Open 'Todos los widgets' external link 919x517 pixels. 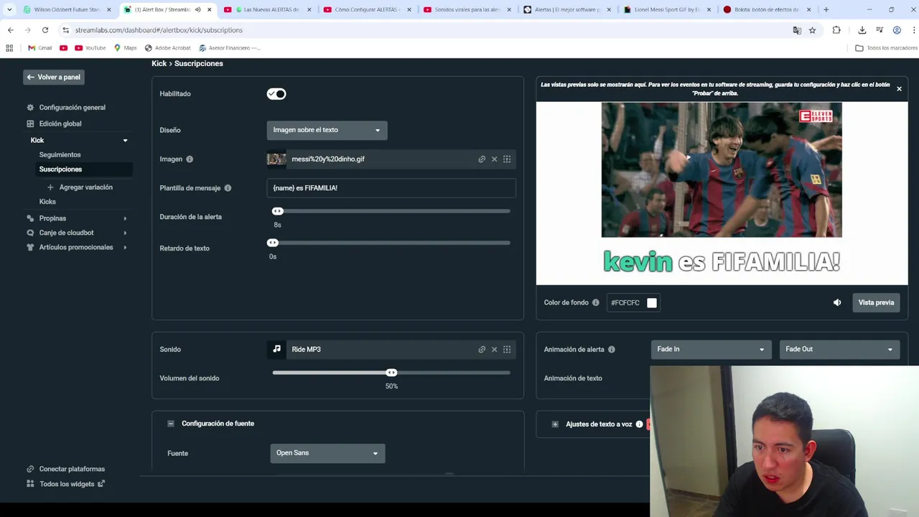[x=72, y=484]
